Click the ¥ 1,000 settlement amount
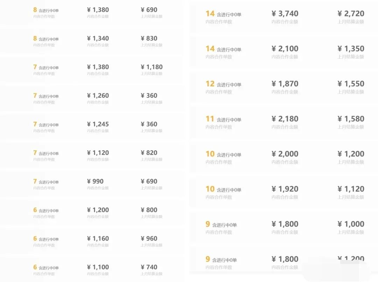378x282 pixels. [351, 224]
